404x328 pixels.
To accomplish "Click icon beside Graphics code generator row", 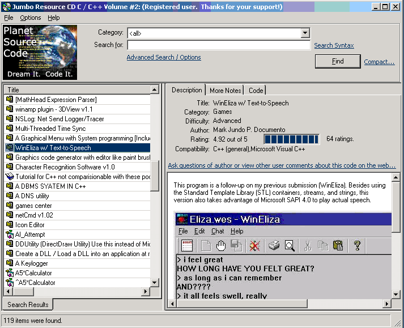I will pyautogui.click(x=10, y=157).
